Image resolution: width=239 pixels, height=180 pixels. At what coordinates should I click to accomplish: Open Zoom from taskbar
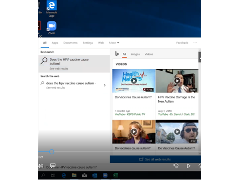click(x=105, y=175)
